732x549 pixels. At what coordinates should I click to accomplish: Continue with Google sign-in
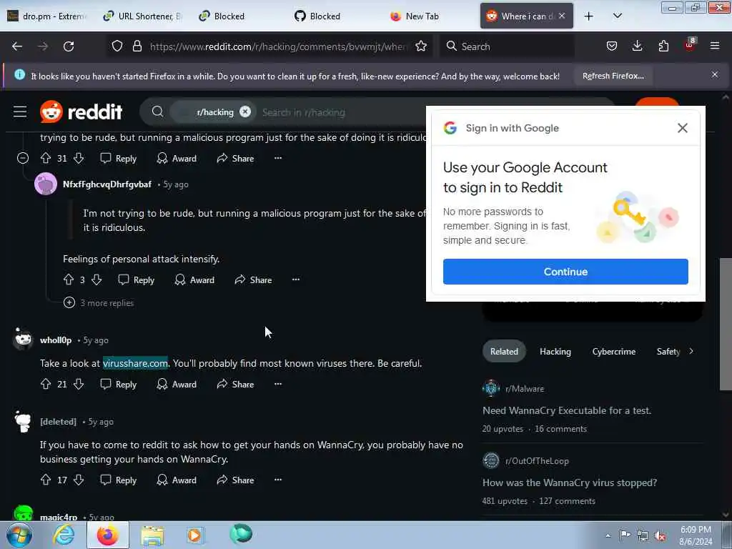(x=565, y=272)
